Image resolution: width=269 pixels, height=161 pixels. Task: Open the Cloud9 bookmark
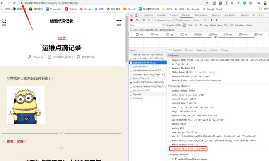tap(130, 9)
